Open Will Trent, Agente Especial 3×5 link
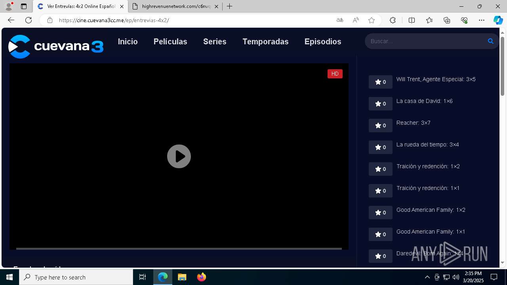Screen dimensions: 507x285 pos(436,79)
